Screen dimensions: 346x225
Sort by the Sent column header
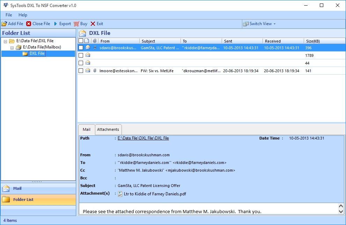coord(242,41)
